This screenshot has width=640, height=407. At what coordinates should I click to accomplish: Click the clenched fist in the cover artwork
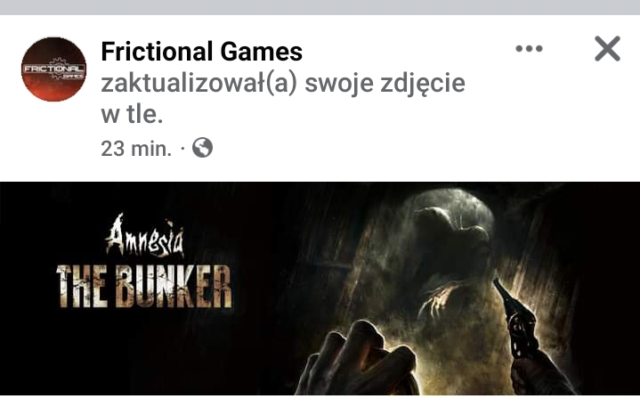coord(360,359)
